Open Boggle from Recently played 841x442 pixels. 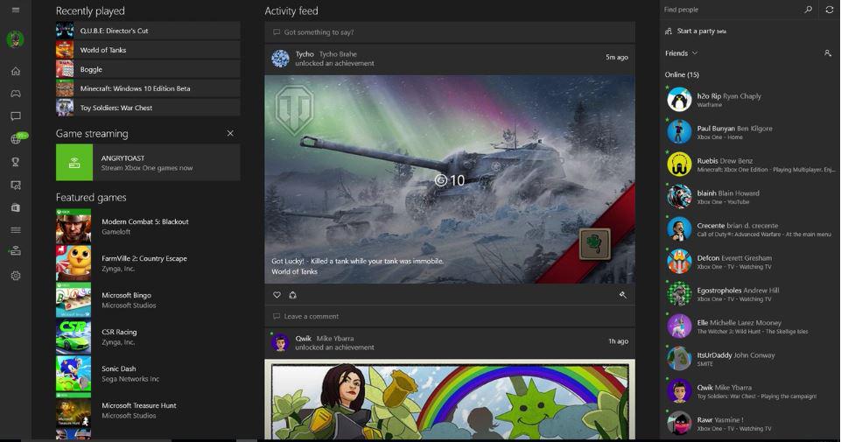[x=148, y=69]
